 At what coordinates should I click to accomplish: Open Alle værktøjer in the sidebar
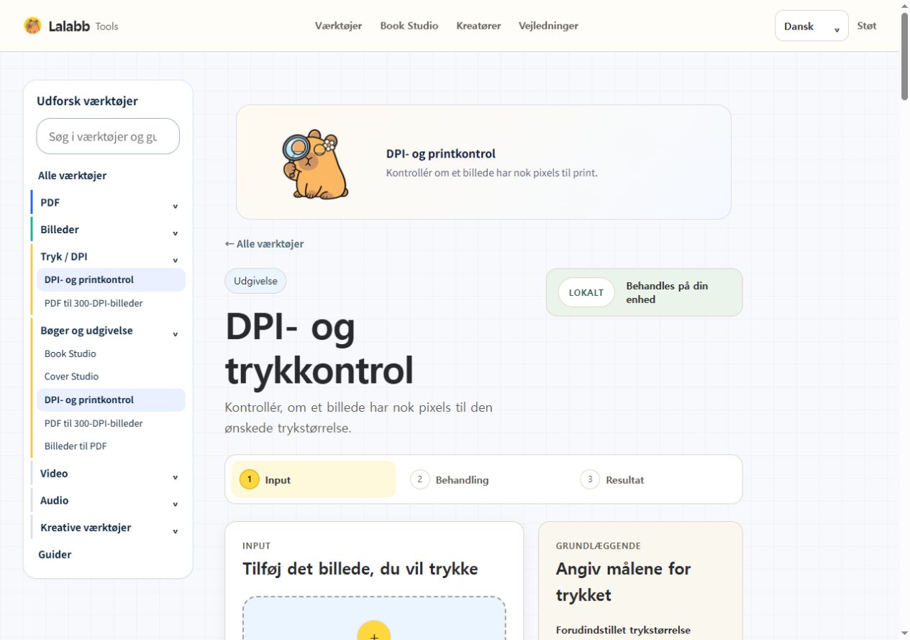(x=72, y=176)
